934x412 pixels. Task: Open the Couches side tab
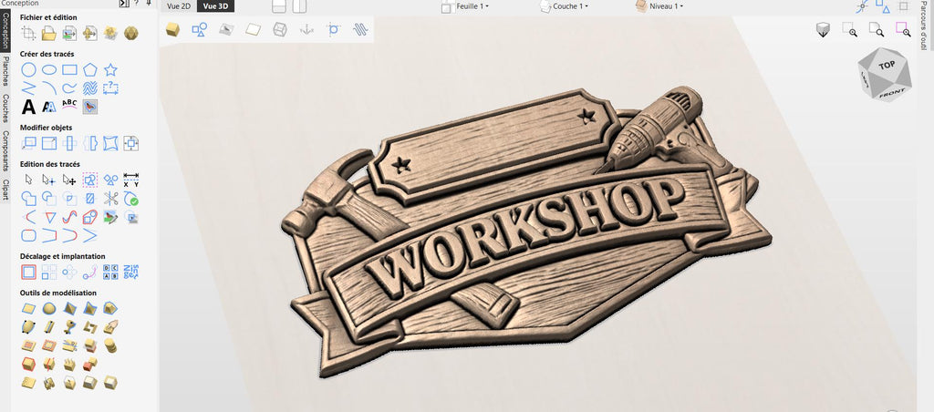point(5,108)
